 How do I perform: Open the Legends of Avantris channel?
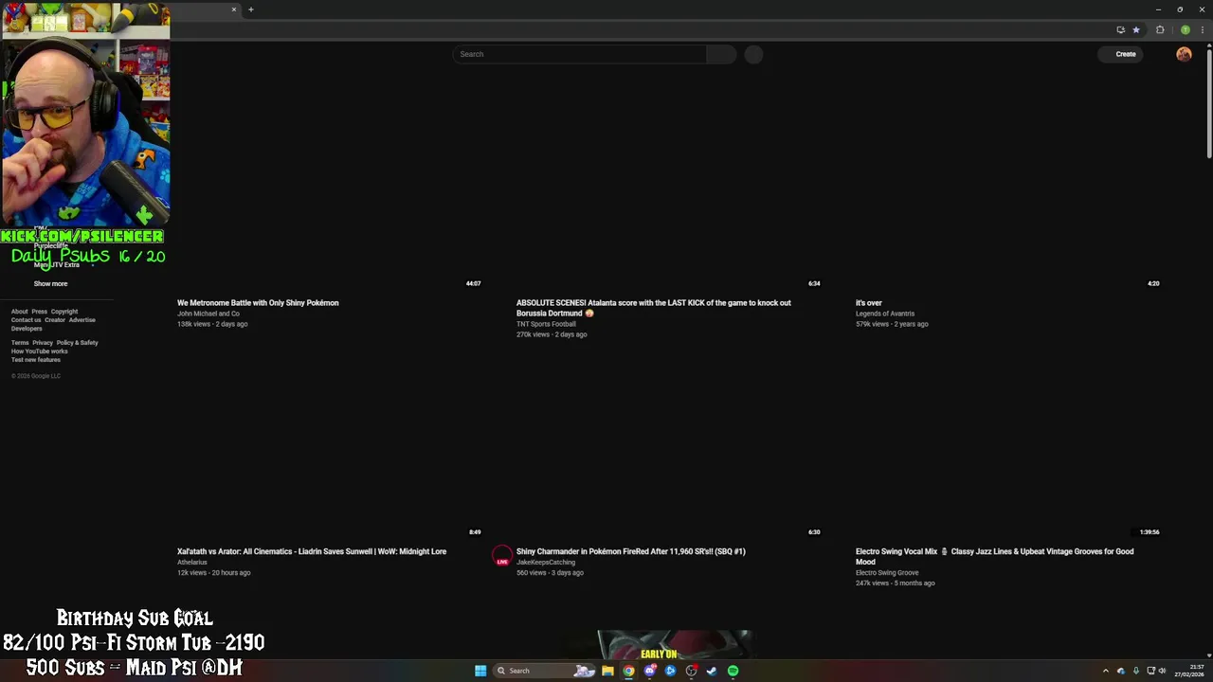coord(885,314)
